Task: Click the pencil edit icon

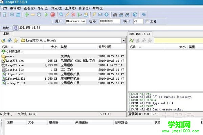Action: [67, 15]
